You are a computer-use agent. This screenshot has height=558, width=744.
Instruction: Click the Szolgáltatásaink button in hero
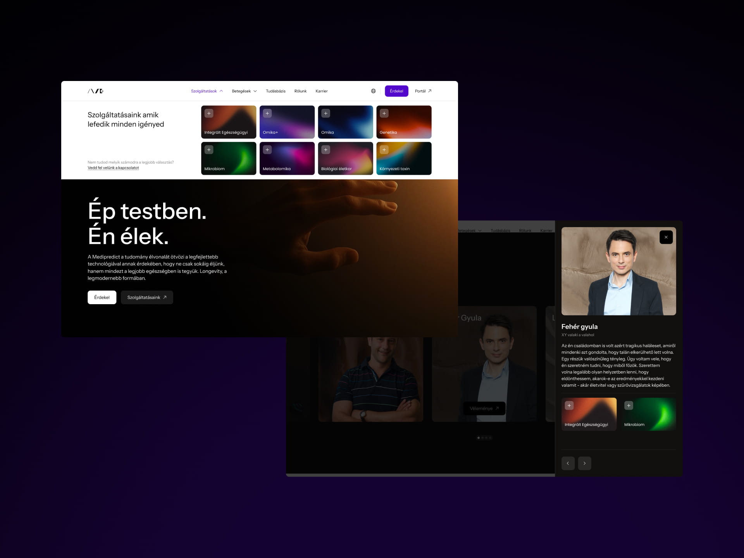[147, 298]
